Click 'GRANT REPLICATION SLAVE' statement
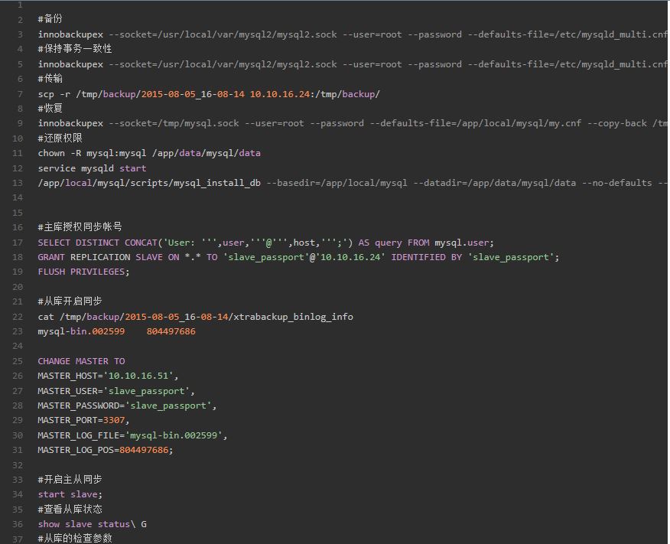This screenshot has width=670, height=544. 99,257
